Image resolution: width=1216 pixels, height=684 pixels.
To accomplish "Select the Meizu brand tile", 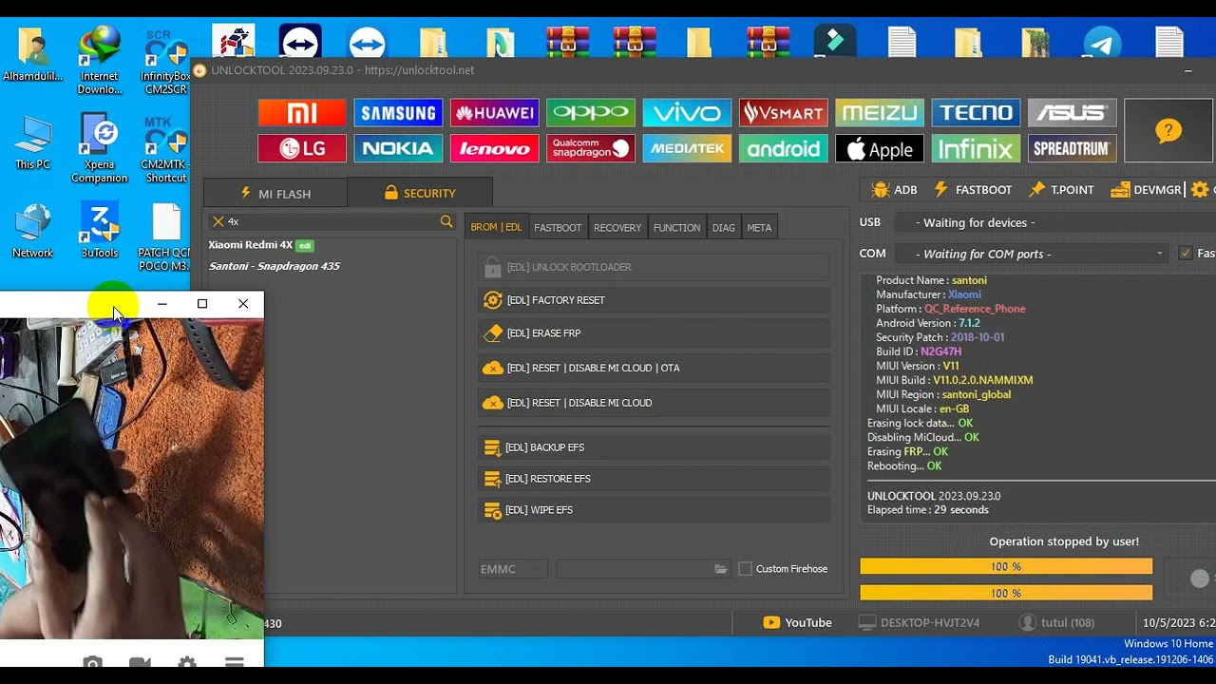I will tap(880, 114).
